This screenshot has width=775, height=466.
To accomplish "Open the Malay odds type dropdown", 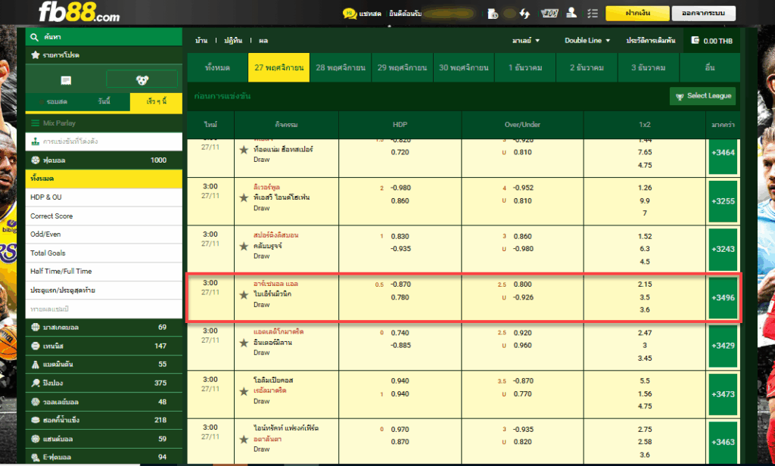I will click(526, 41).
